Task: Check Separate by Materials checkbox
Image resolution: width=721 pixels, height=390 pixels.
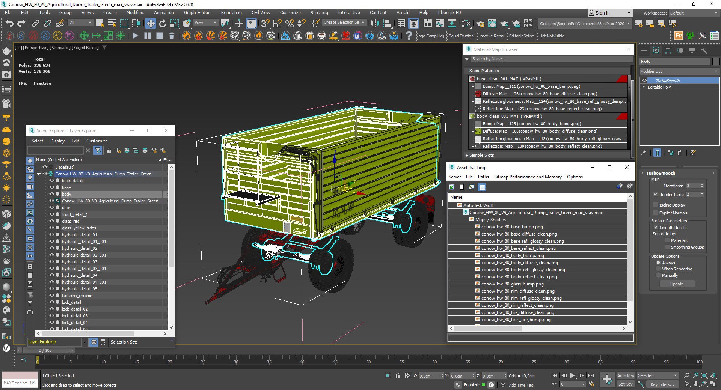Action: 667,240
